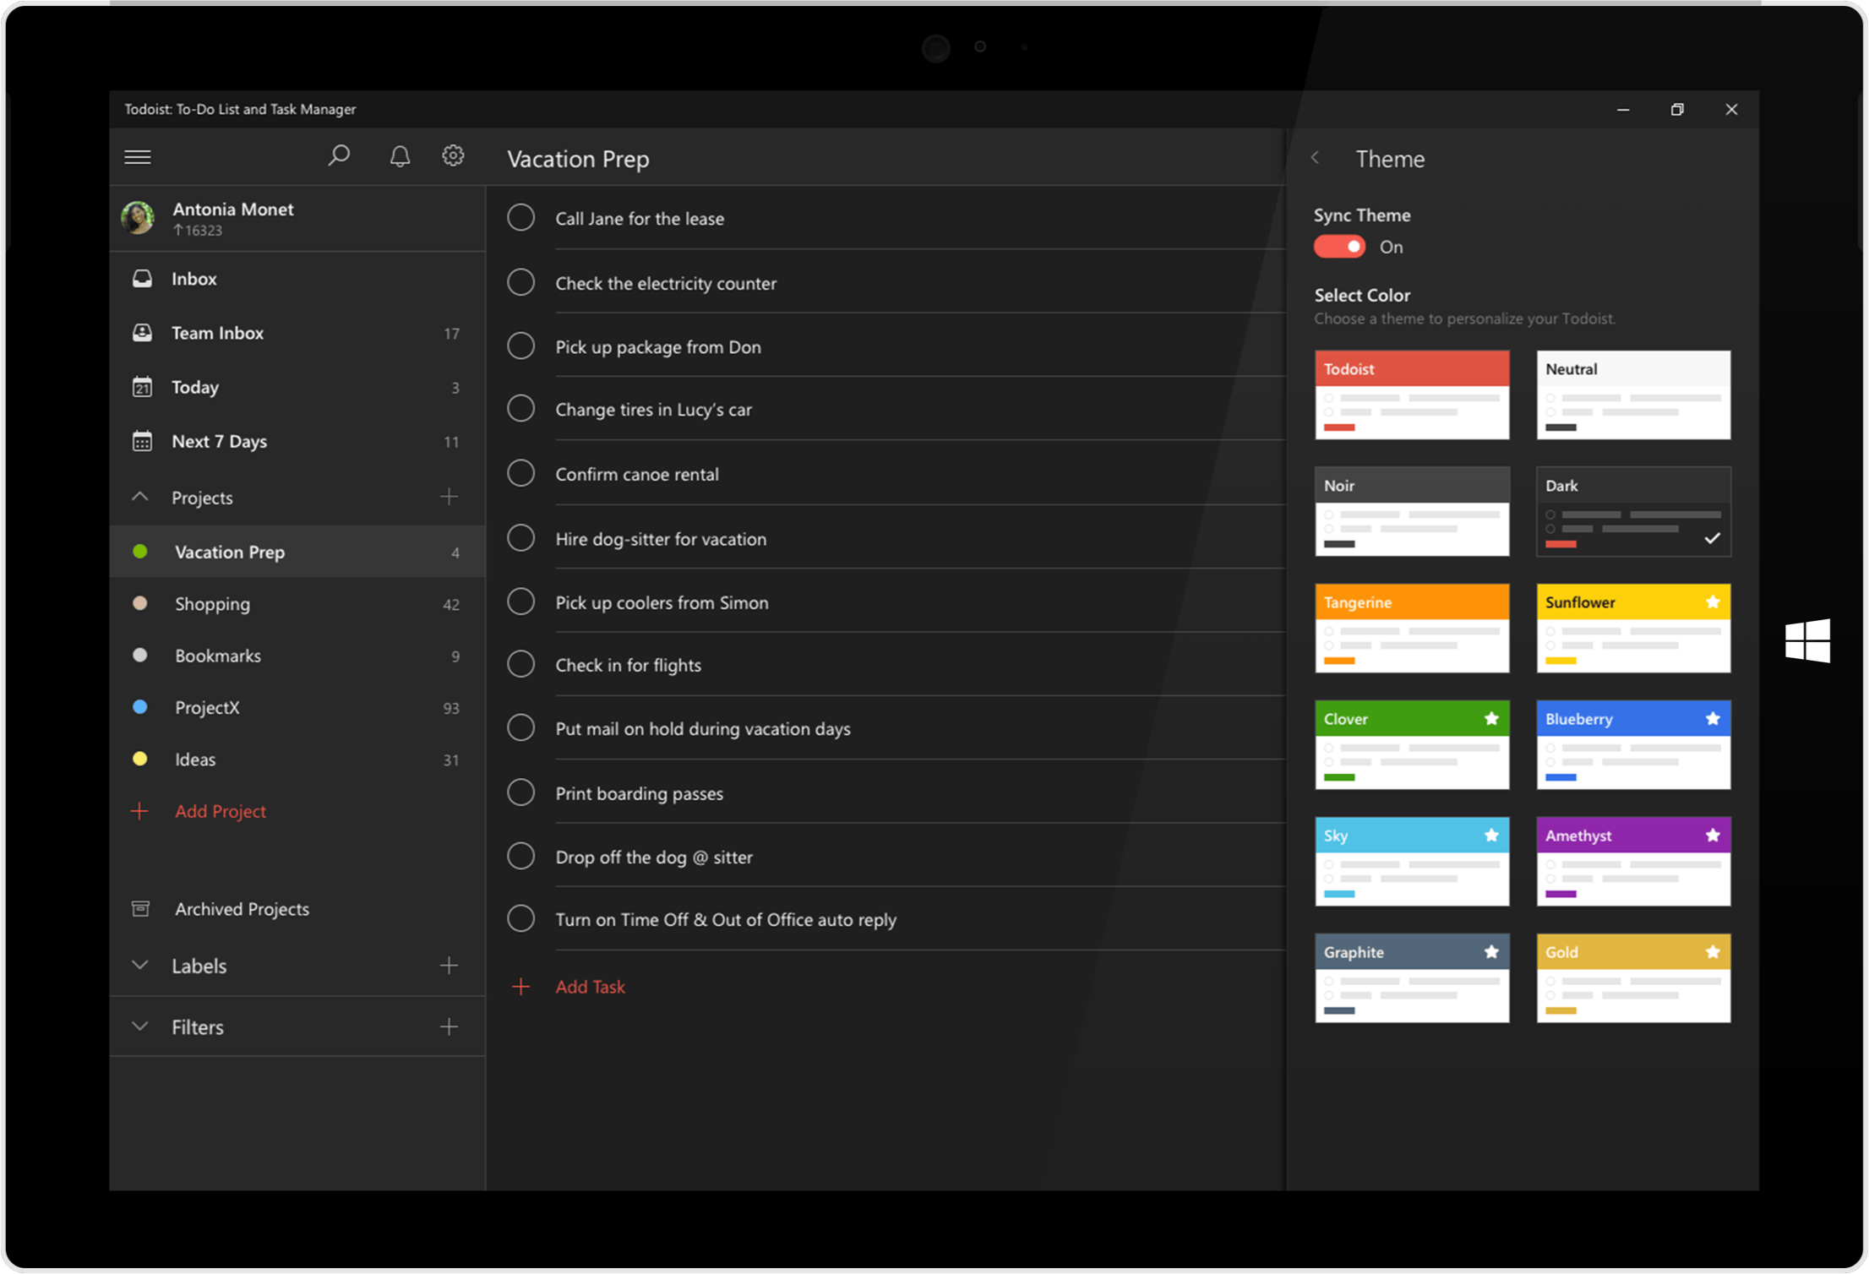Complete Check in for flights
The width and height of the screenshot is (1869, 1274).
[521, 664]
